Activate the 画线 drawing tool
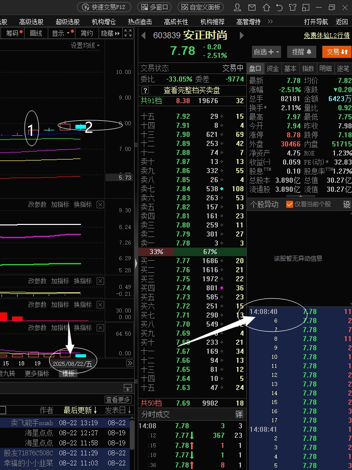352x470 pixels. click(36, 33)
